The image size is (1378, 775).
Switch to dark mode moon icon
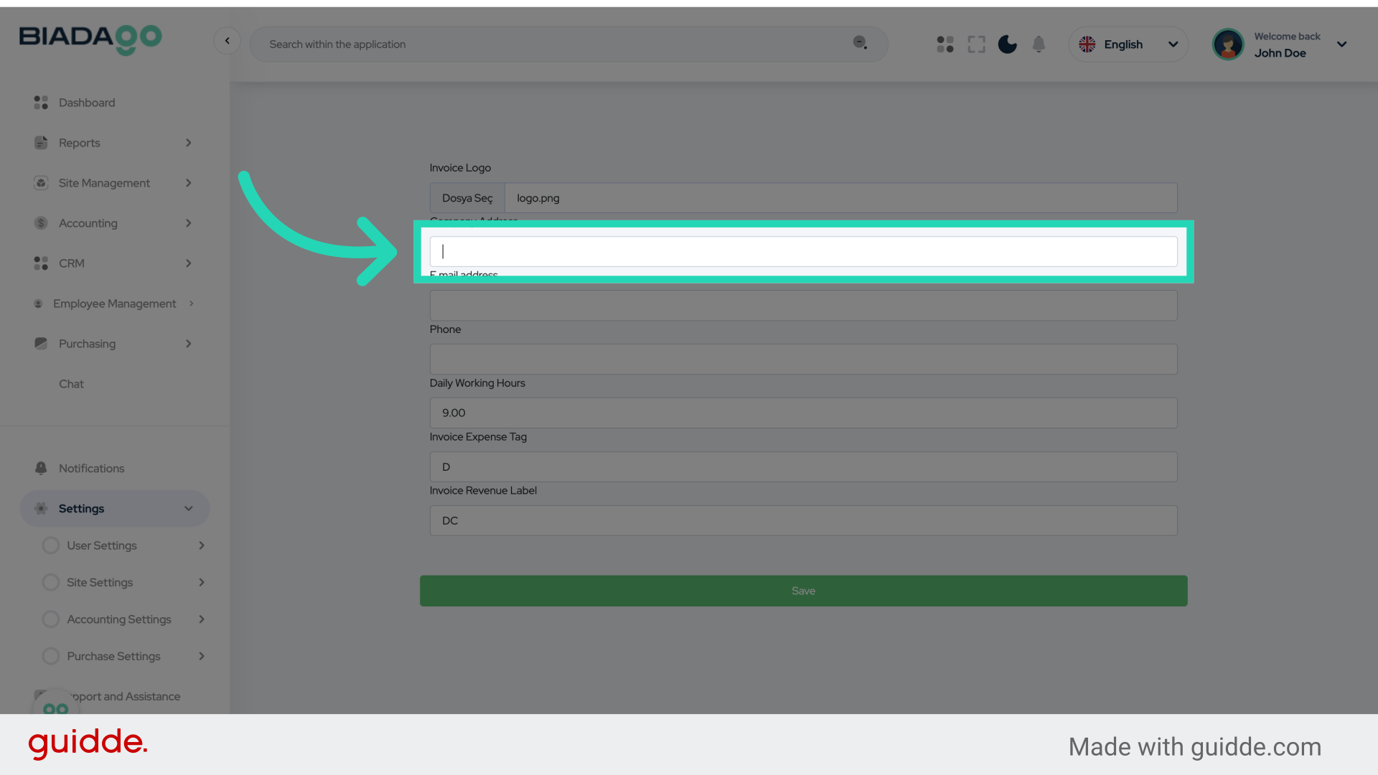point(1007,44)
